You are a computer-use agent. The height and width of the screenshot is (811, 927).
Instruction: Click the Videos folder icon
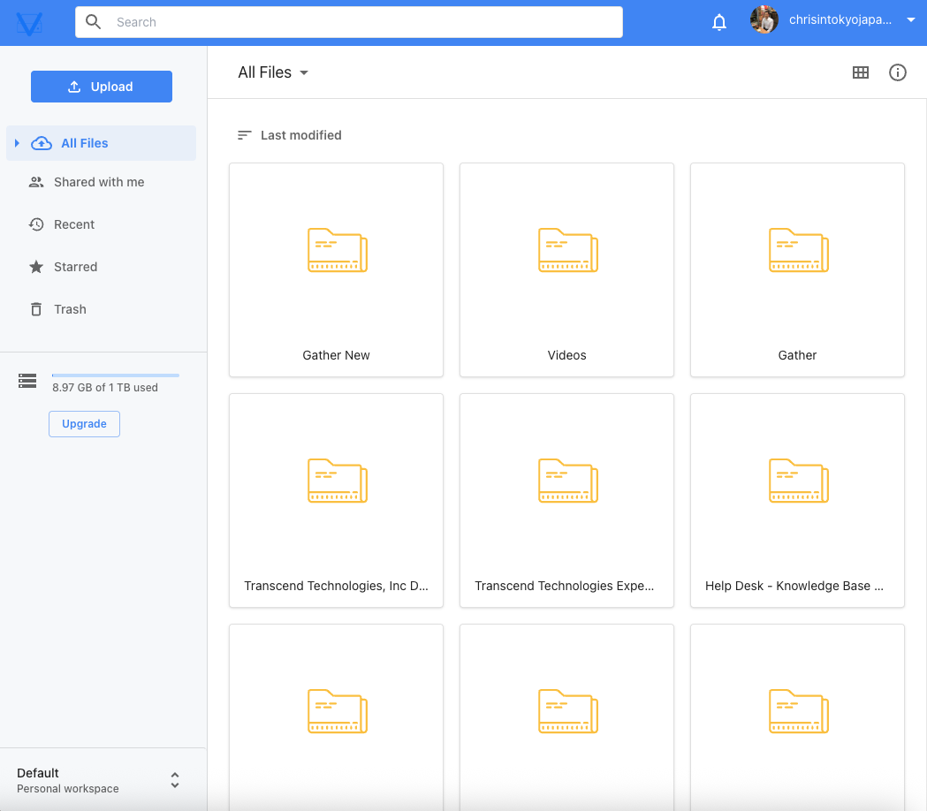tap(568, 250)
